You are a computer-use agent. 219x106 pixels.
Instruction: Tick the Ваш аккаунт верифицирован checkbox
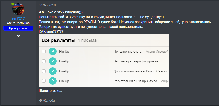44,61
